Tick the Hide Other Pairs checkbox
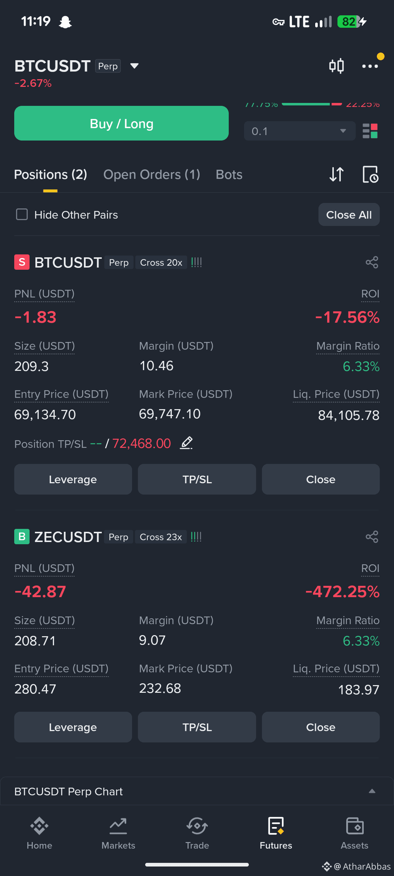Viewport: 394px width, 876px height. [x=22, y=215]
